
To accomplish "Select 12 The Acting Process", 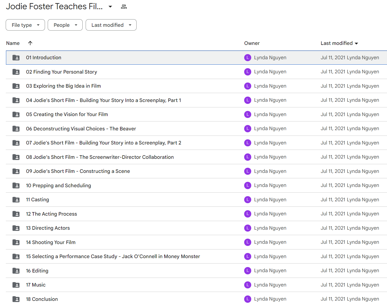I will click(51, 214).
